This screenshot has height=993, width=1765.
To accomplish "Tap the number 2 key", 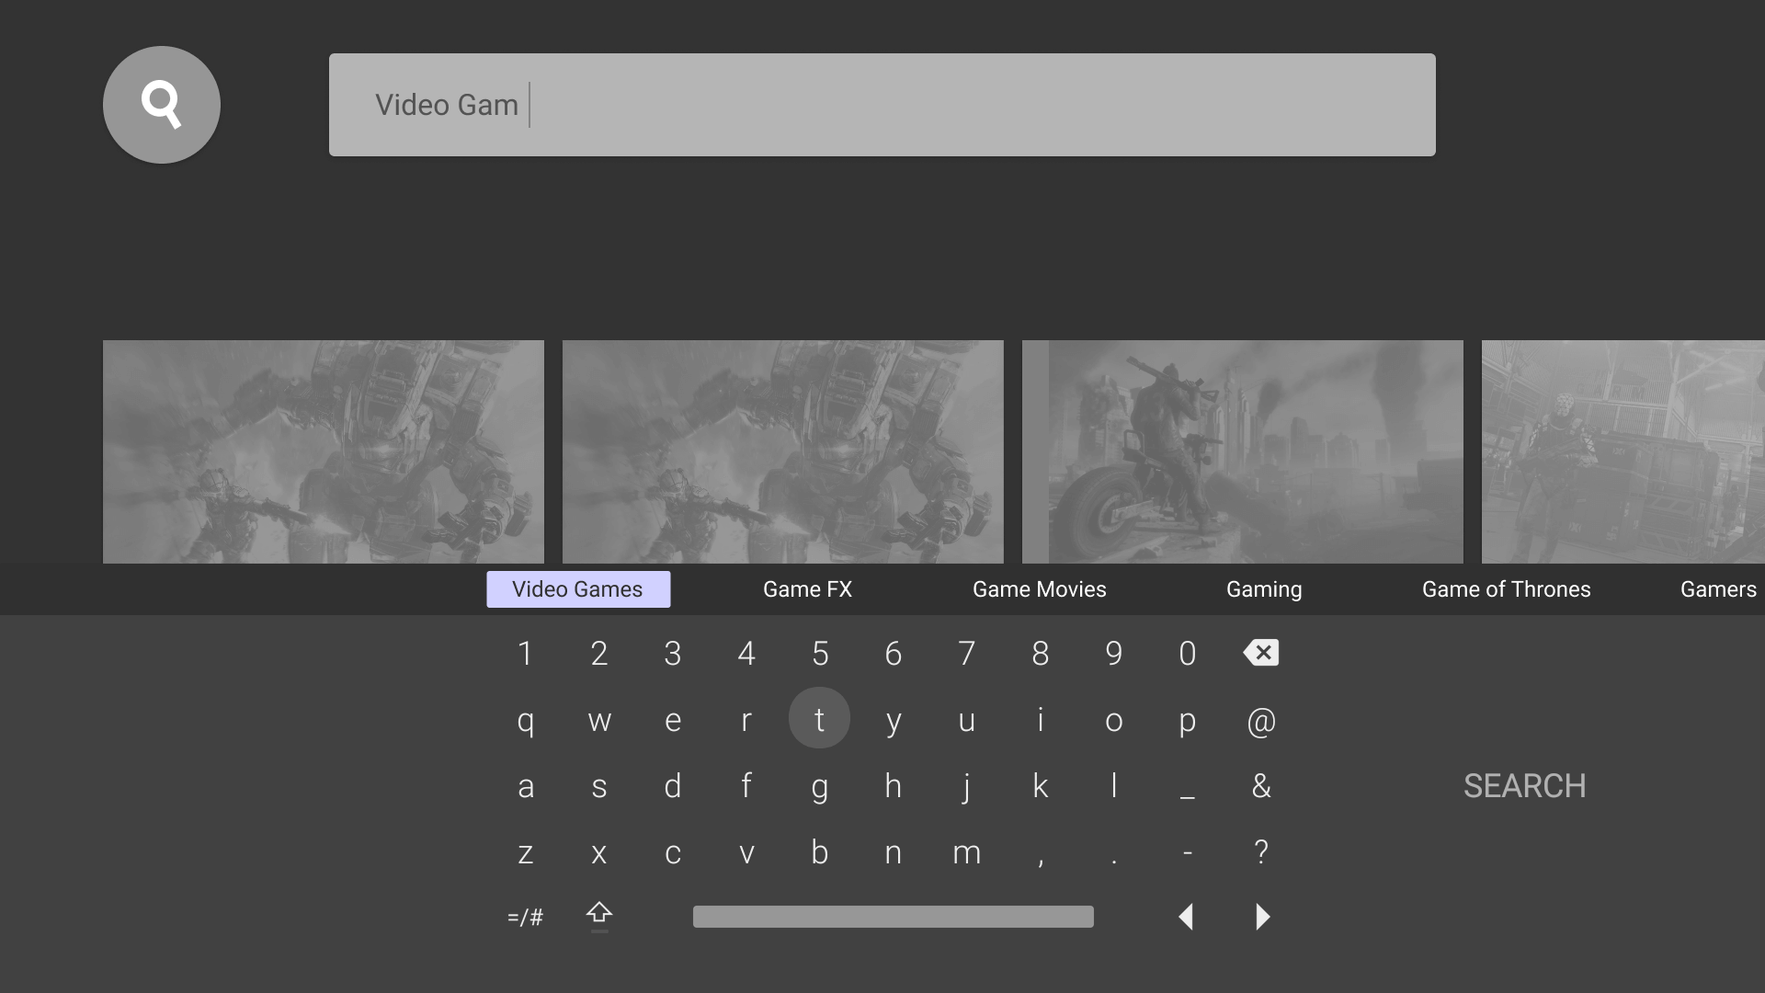I will [599, 654].
